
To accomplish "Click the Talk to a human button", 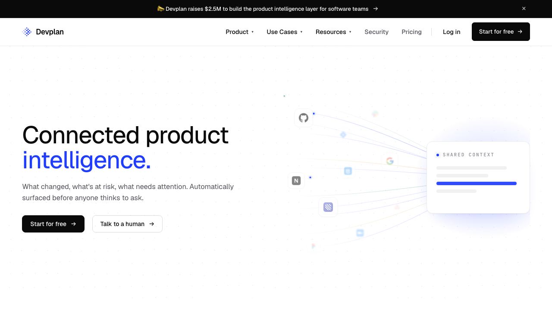I will pyautogui.click(x=127, y=224).
